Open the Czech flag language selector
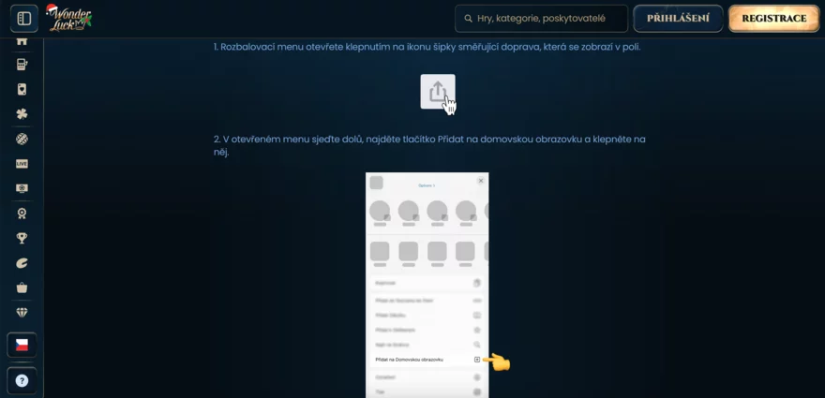Screen dimensions: 825x398 pyautogui.click(x=22, y=346)
